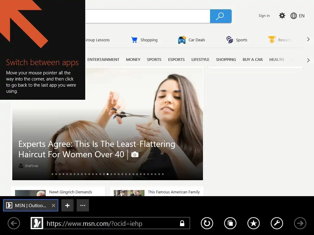Open Rewards medal shortcut
Screen dimensions: 314x235
(x=280, y=40)
